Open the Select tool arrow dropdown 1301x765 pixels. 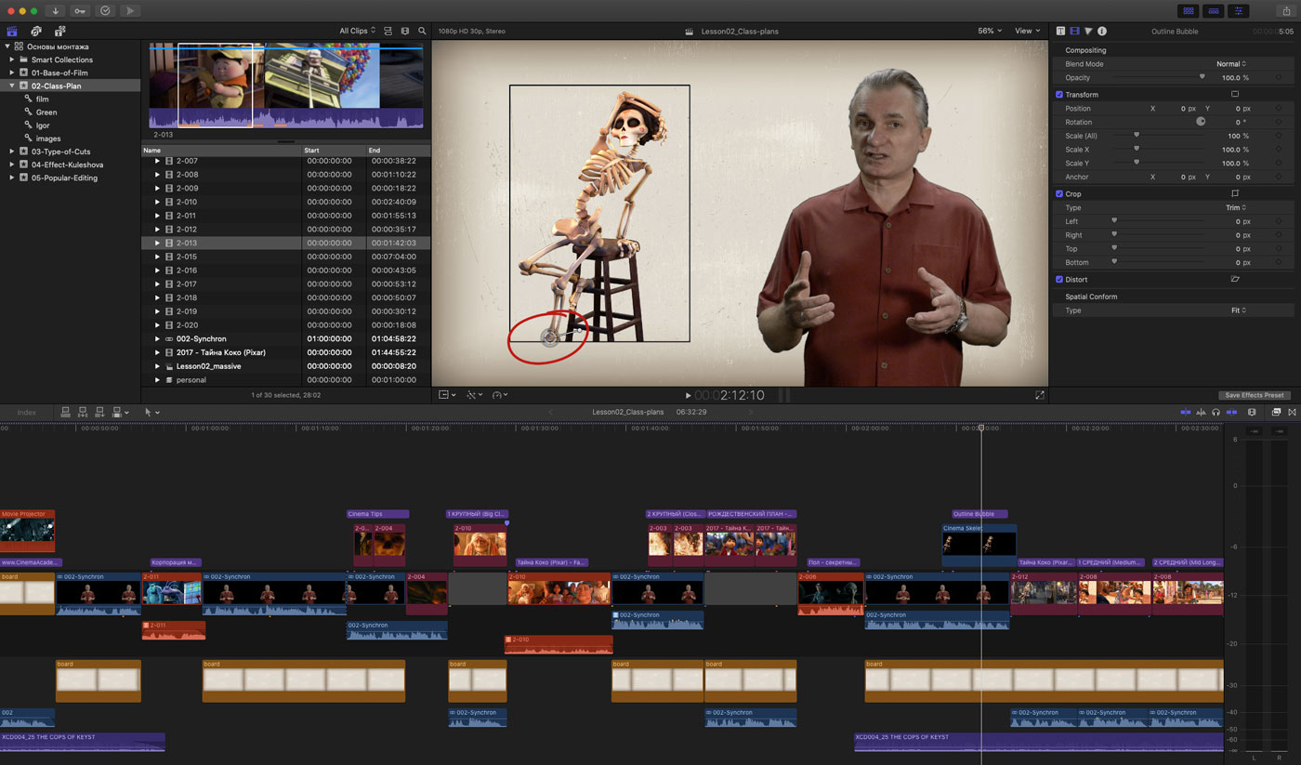coord(151,412)
